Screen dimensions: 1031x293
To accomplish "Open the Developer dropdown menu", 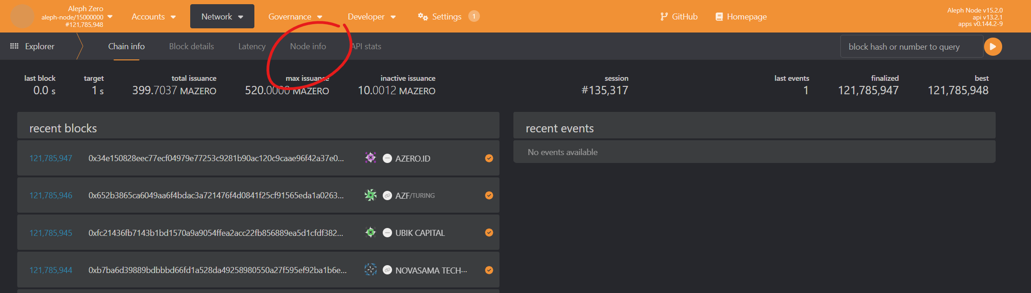I will (371, 17).
